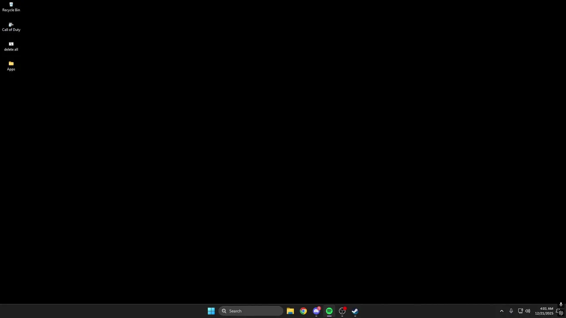566x318 pixels.
Task: Click the microphone tray icon
Action: [x=511, y=311]
